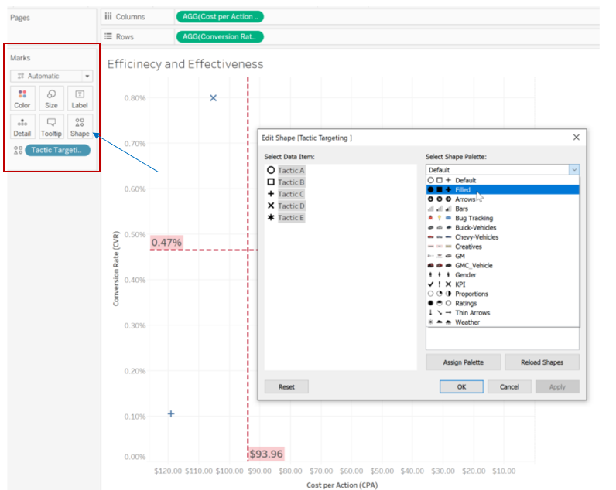The height and width of the screenshot is (490, 616).
Task: Click shape icon beside Tactic Targeting pill
Action: pyautogui.click(x=18, y=150)
